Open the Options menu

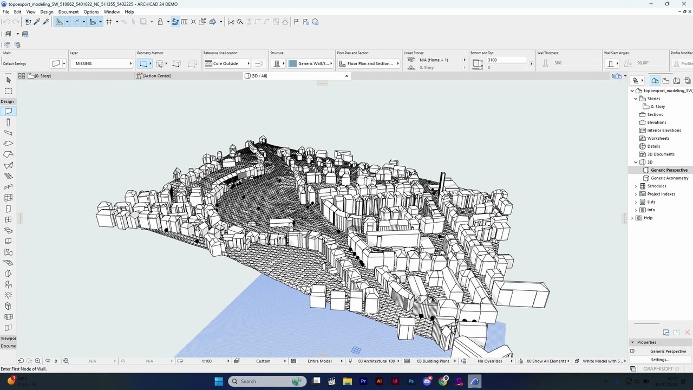coord(91,11)
